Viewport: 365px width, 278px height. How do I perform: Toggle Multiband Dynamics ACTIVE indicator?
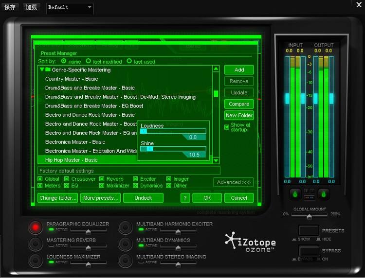point(141,245)
